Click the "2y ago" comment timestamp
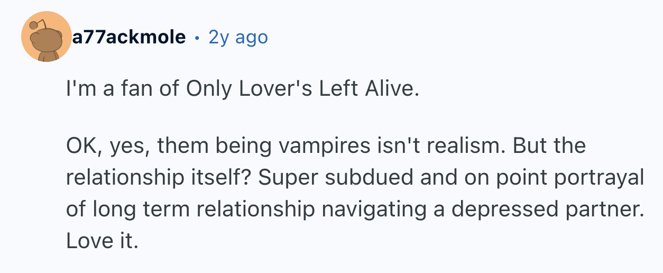Screen dimensions: 663x273 pos(238,37)
